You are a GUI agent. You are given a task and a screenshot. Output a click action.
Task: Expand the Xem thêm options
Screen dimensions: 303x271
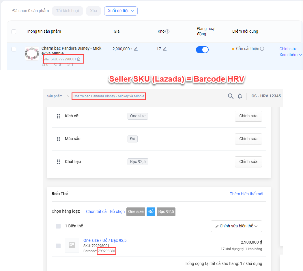[290, 55]
